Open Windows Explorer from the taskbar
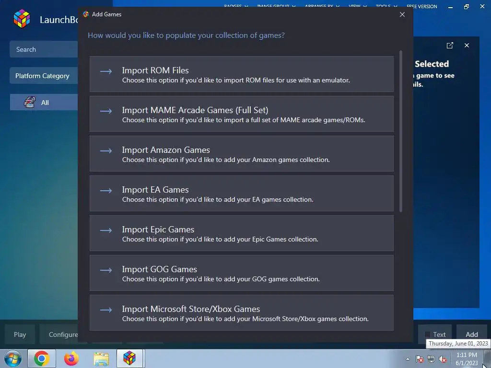 click(x=101, y=358)
